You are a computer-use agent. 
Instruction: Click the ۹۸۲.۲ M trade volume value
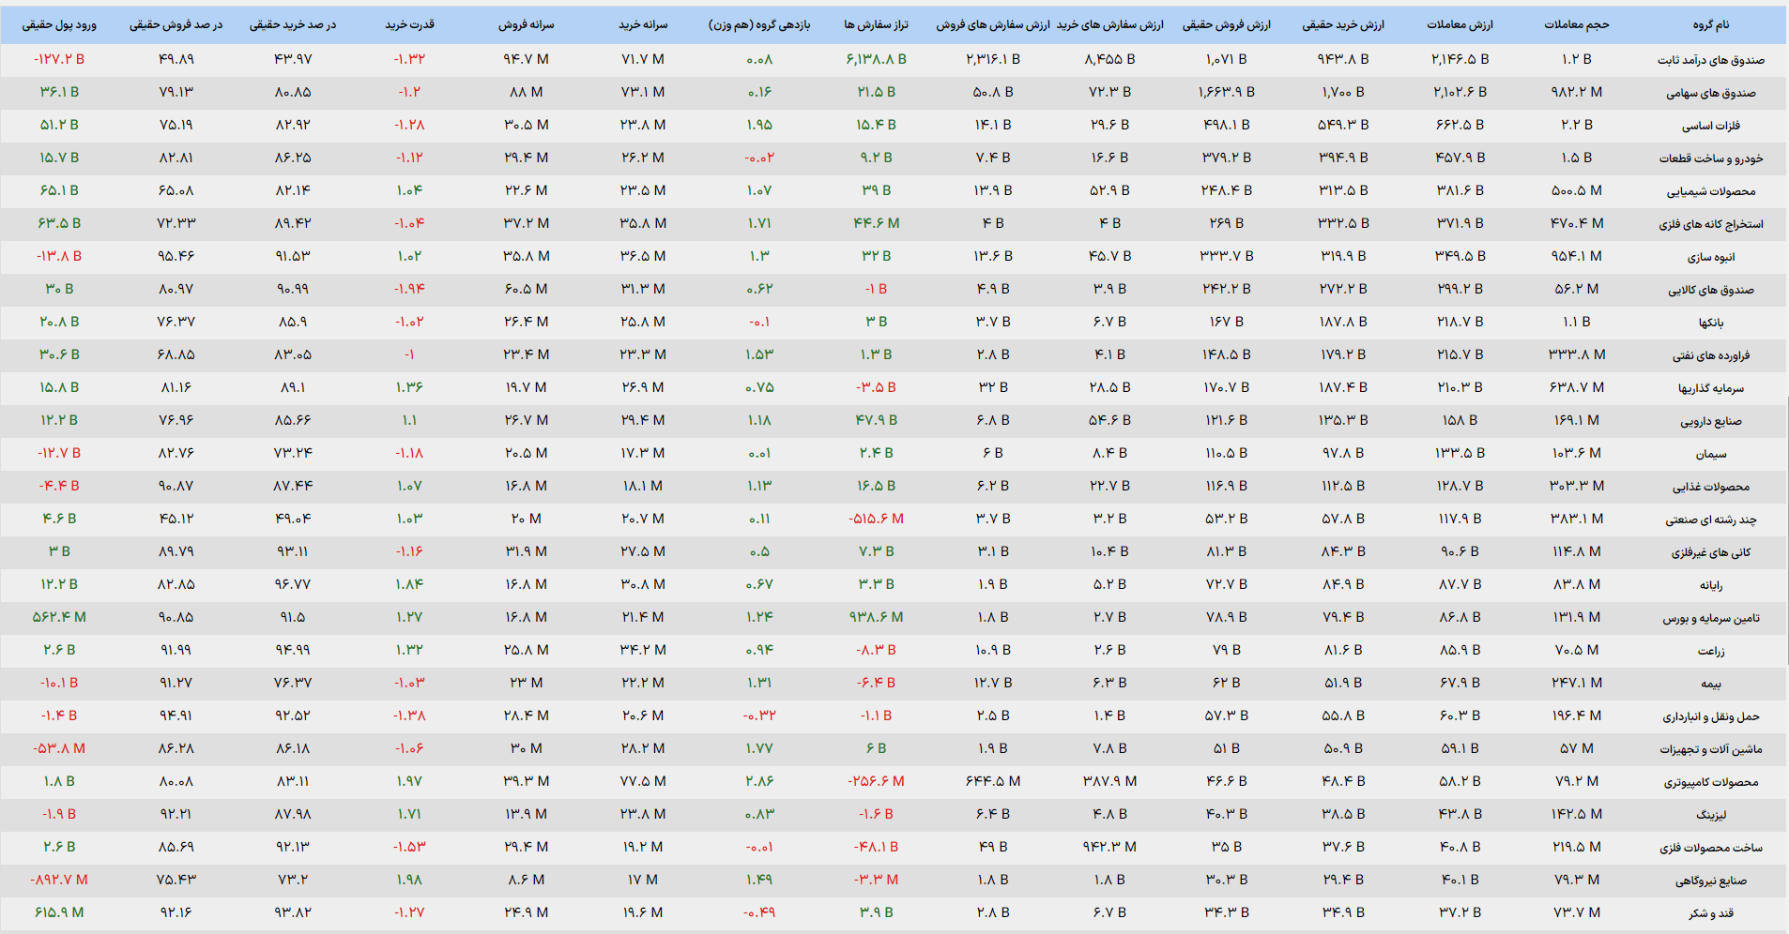[1576, 92]
